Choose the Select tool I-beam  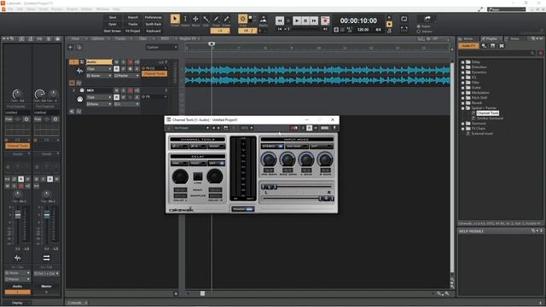tap(185, 19)
